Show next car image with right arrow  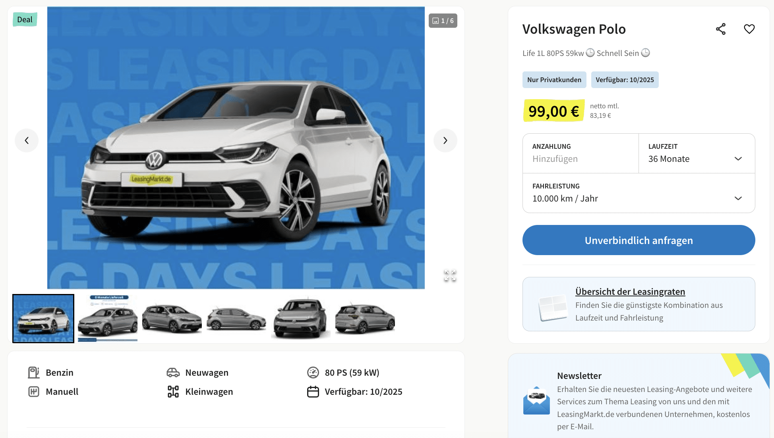point(445,140)
